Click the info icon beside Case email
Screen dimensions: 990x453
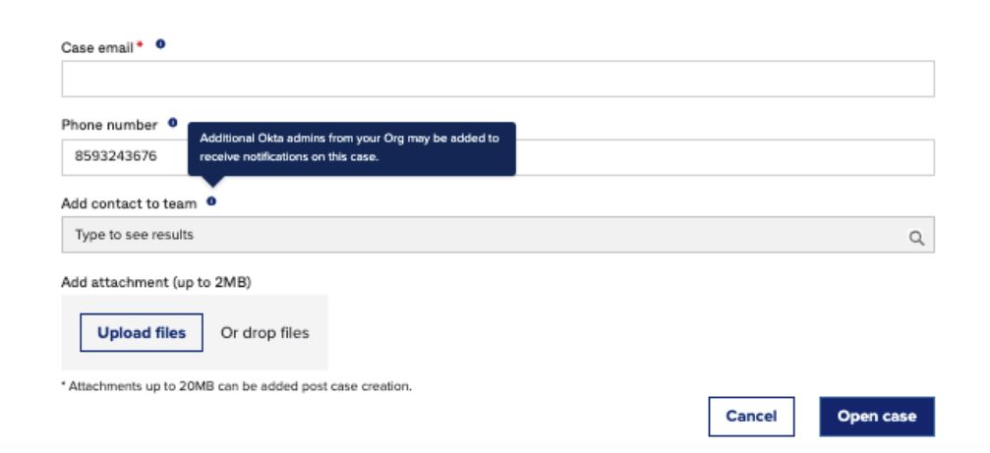160,44
